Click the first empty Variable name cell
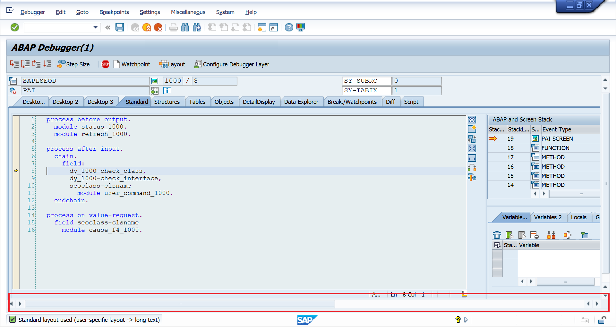The height and width of the screenshot is (327, 616). tap(559, 254)
